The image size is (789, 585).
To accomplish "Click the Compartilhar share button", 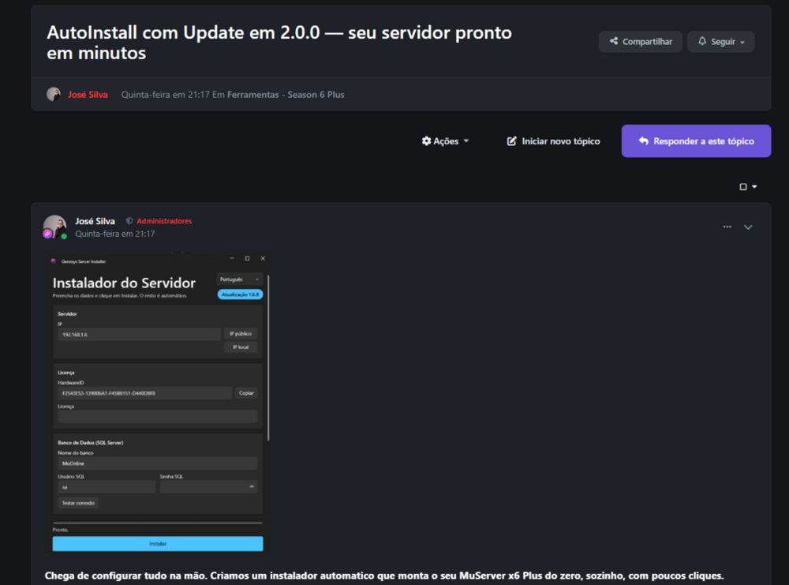I will click(x=640, y=42).
